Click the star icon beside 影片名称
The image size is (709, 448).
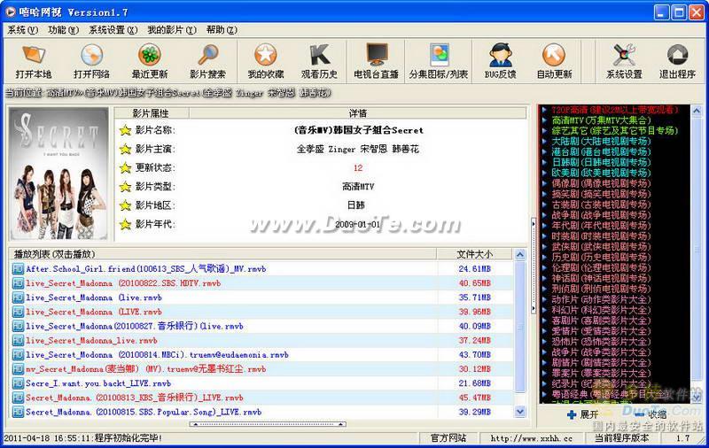click(125, 130)
